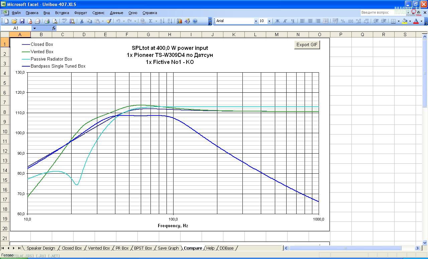The height and width of the screenshot is (259, 428).
Task: Click the E-mail envelope icon
Action: pos(37,21)
